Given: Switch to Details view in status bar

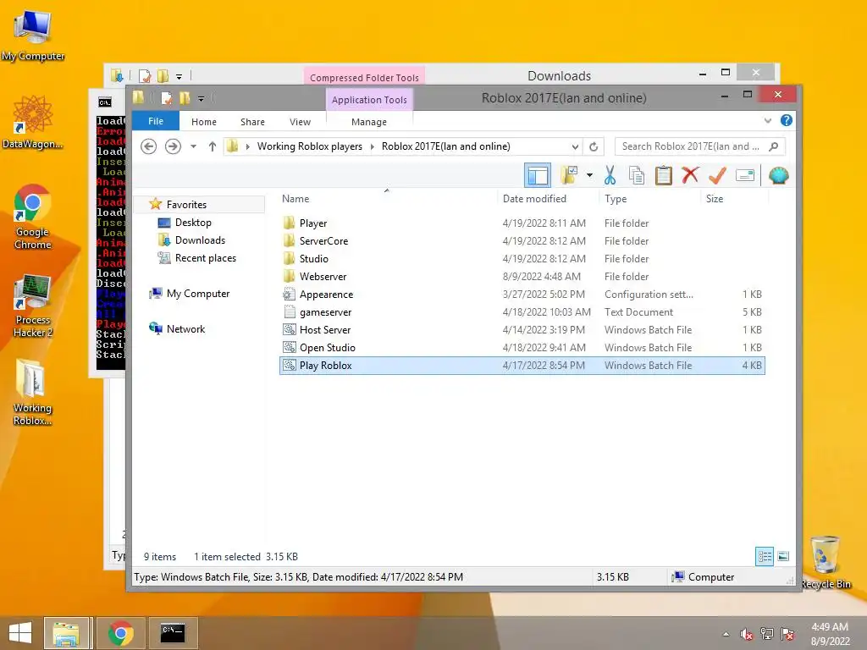Looking at the screenshot, I should coord(765,556).
